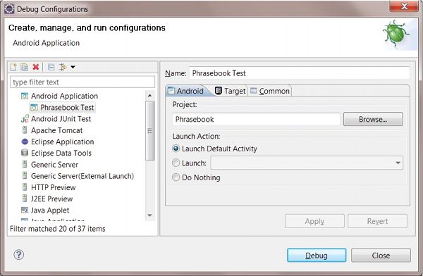The height and width of the screenshot is (276, 423).
Task: Select Generic Server(External Launch) entry
Action: click(82, 176)
